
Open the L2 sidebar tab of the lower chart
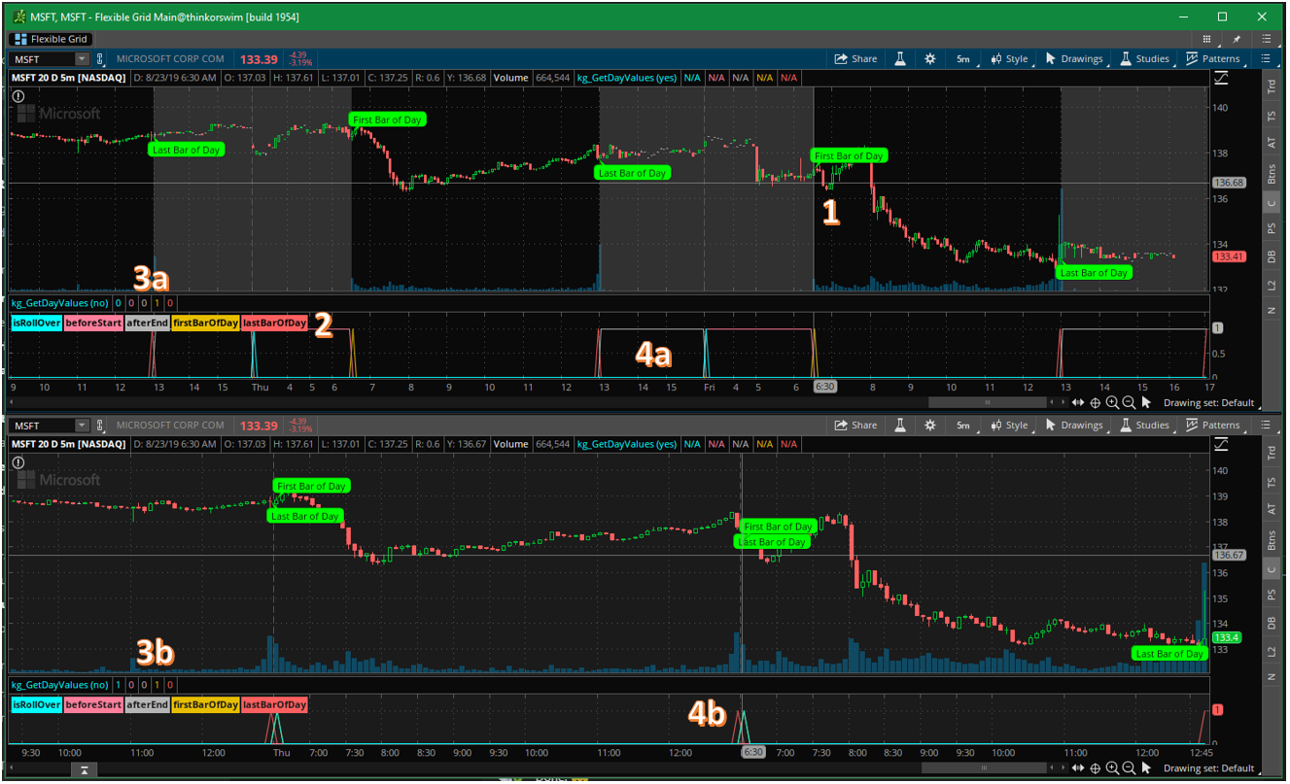[1273, 651]
